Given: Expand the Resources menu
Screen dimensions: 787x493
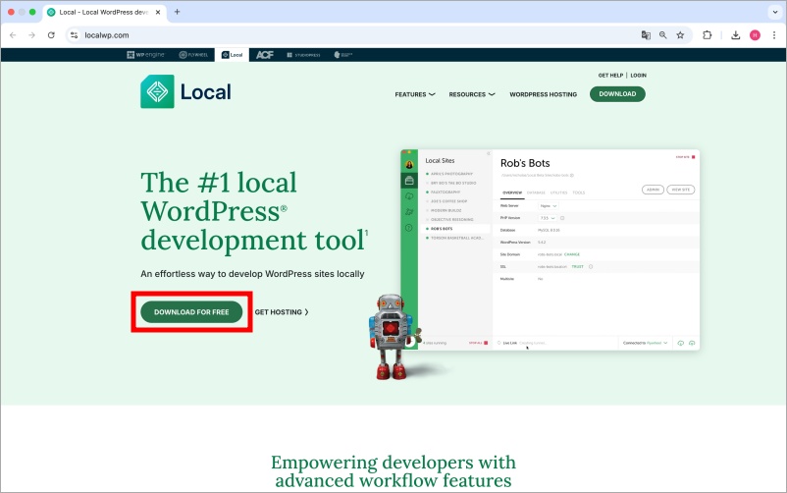Looking at the screenshot, I should [472, 94].
